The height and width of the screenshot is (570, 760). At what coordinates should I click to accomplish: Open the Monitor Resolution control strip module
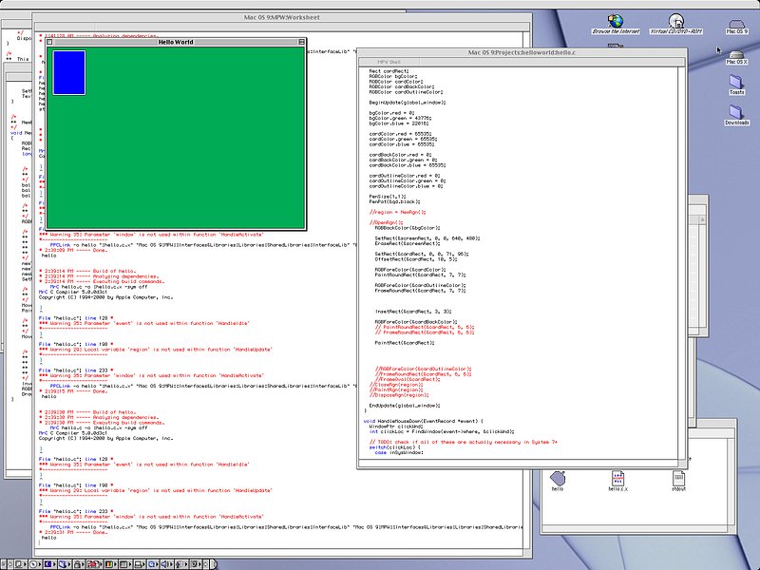click(x=125, y=564)
